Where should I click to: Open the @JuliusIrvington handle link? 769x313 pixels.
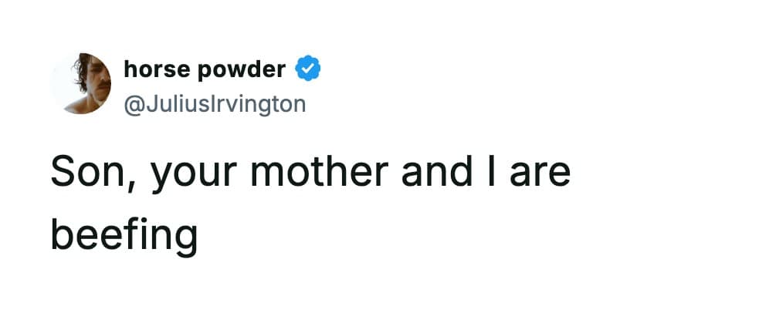coord(215,103)
